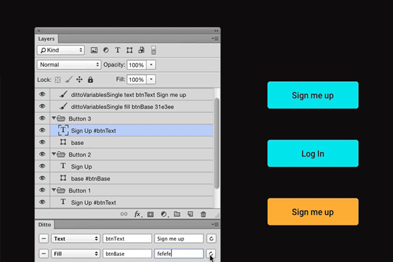This screenshot has height=262, width=393.
Task: Lock transparent pixels icon
Action: pos(58,80)
